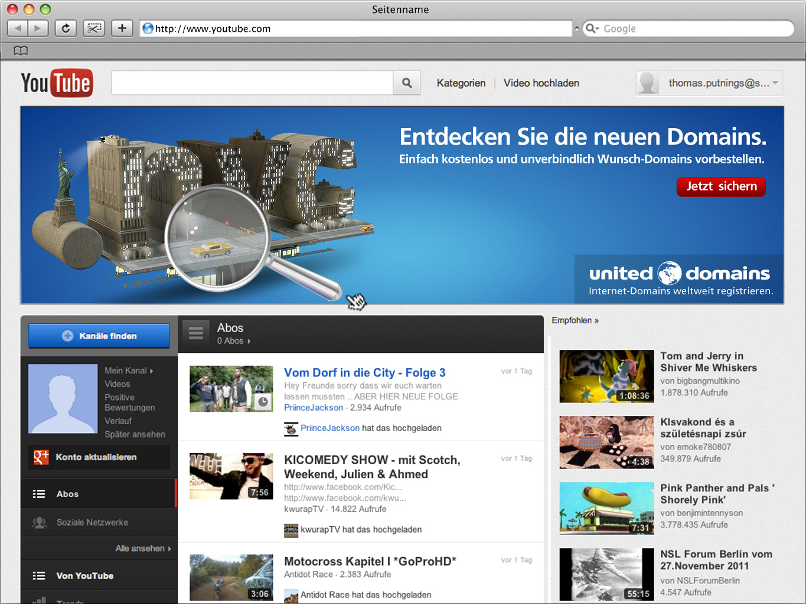Select the Abos sidebar item
806x604 pixels.
point(99,494)
